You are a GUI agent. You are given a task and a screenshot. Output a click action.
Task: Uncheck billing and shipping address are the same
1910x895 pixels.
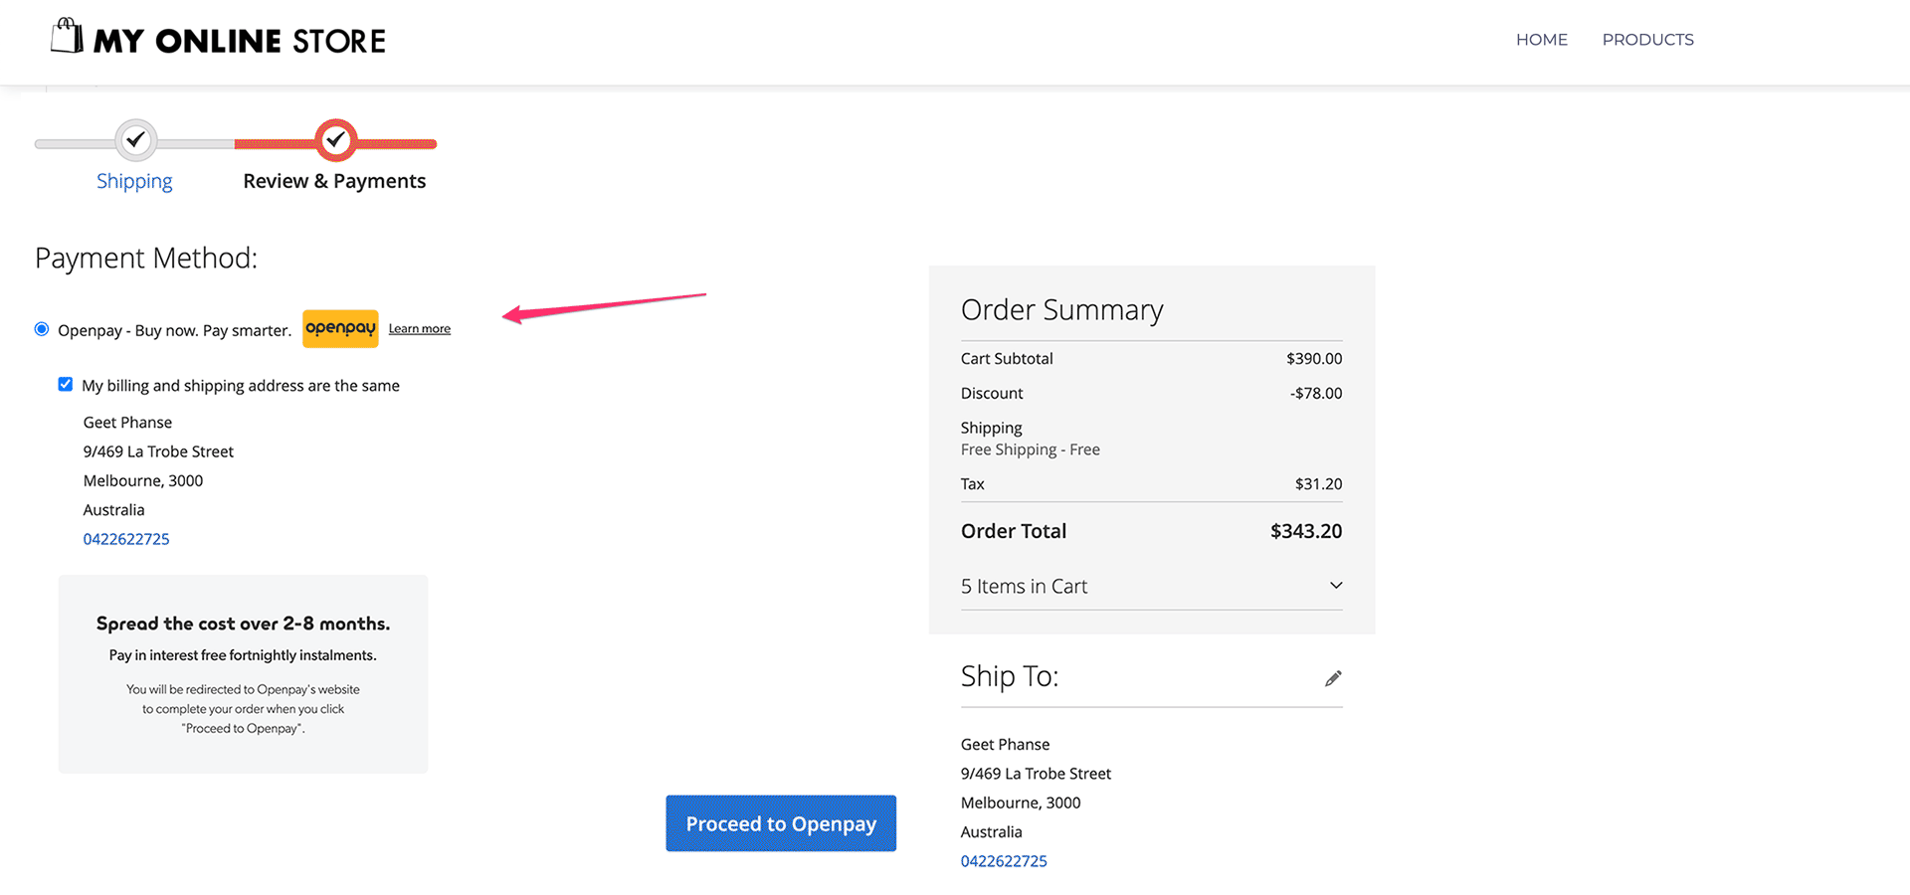coord(65,384)
